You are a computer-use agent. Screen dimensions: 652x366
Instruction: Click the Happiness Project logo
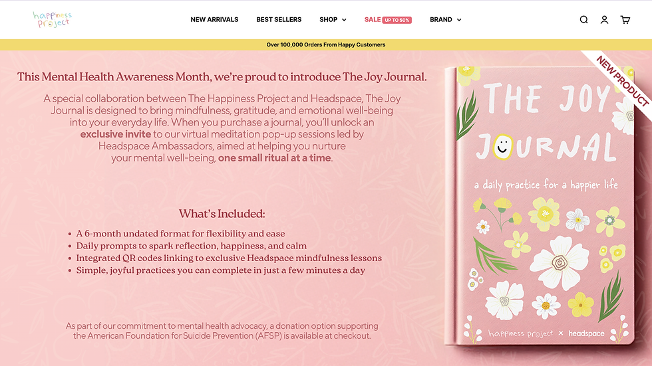53,19
